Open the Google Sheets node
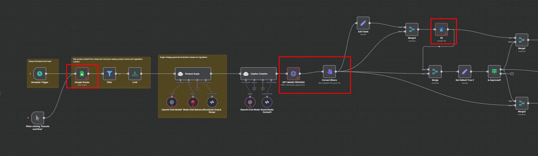This screenshot has width=538, height=156. click(82, 74)
